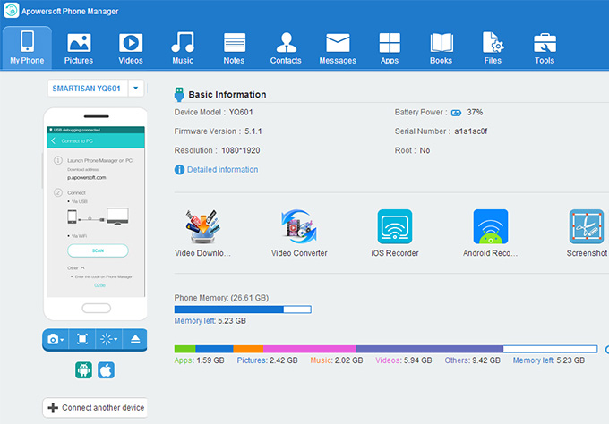Click the fullscreen display icon below the phone
Image resolution: width=609 pixels, height=424 pixels.
(82, 339)
